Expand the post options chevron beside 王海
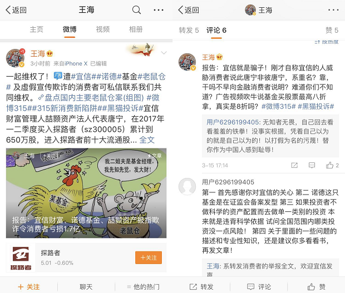Screen dimensions: 345x293 pyautogui.click(x=164, y=53)
